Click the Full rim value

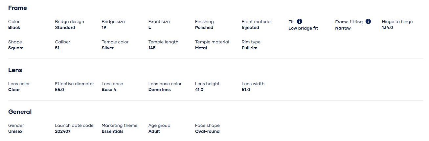click(249, 48)
